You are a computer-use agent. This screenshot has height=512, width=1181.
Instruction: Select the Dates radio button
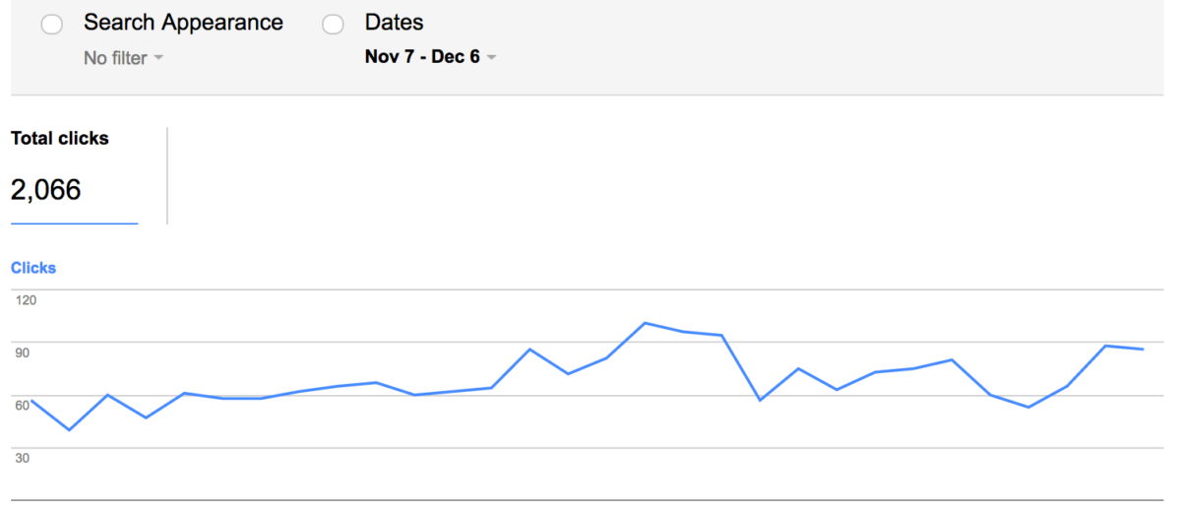(334, 25)
